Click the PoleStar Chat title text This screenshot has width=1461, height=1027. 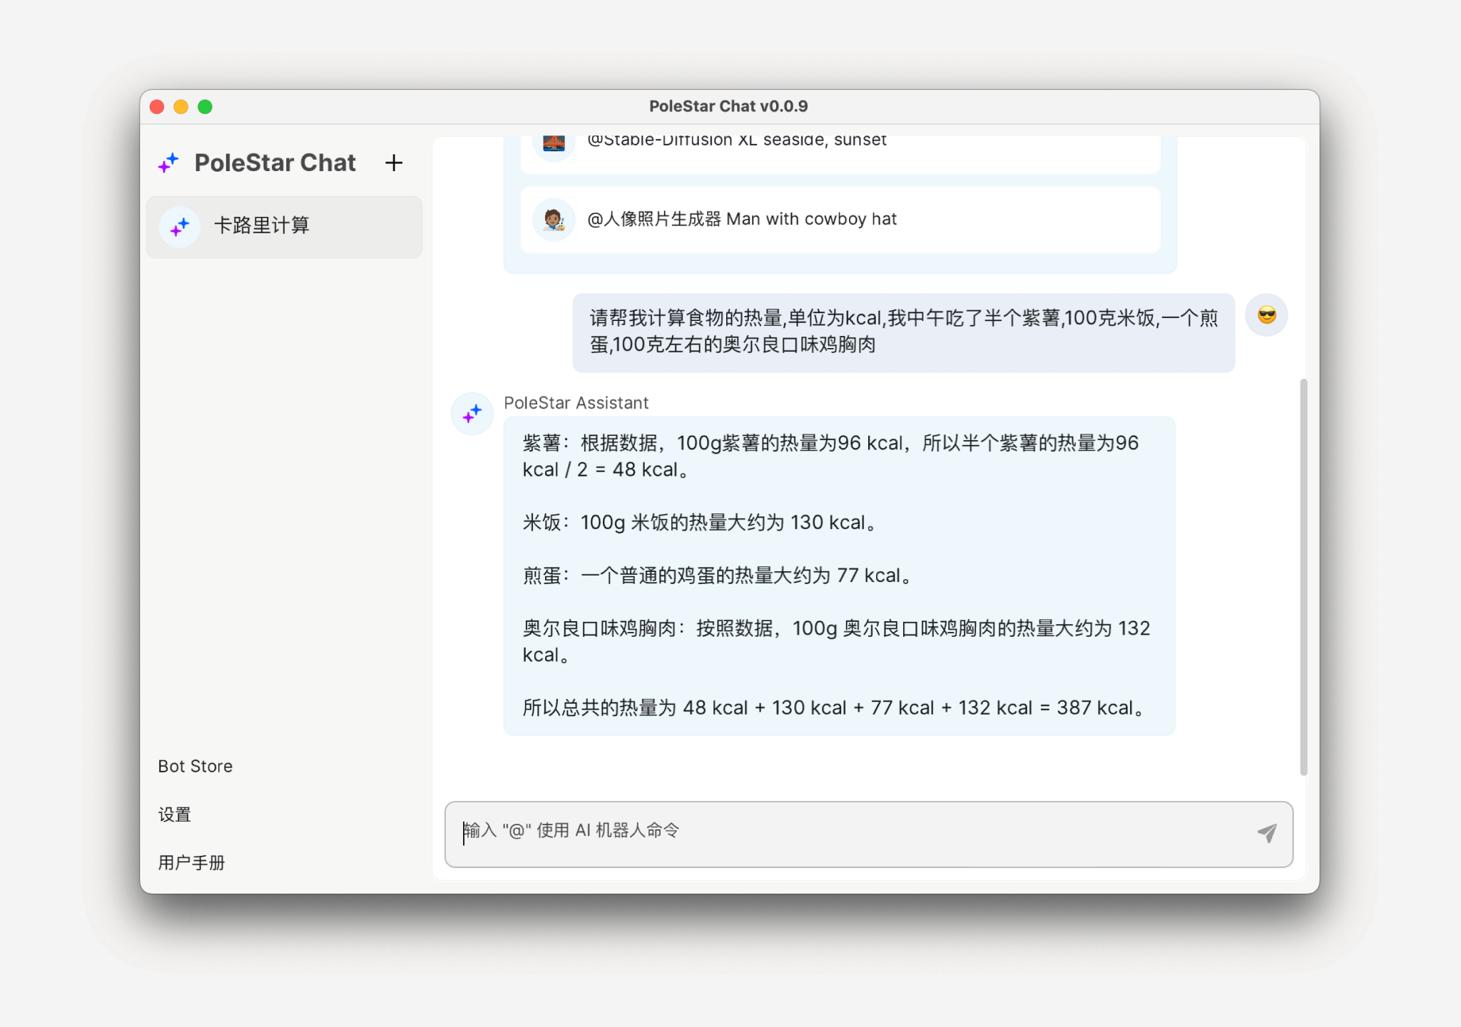275,163
